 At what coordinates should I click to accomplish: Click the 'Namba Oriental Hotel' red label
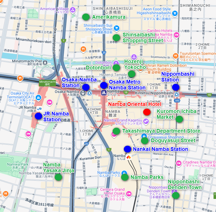coord(135,104)
